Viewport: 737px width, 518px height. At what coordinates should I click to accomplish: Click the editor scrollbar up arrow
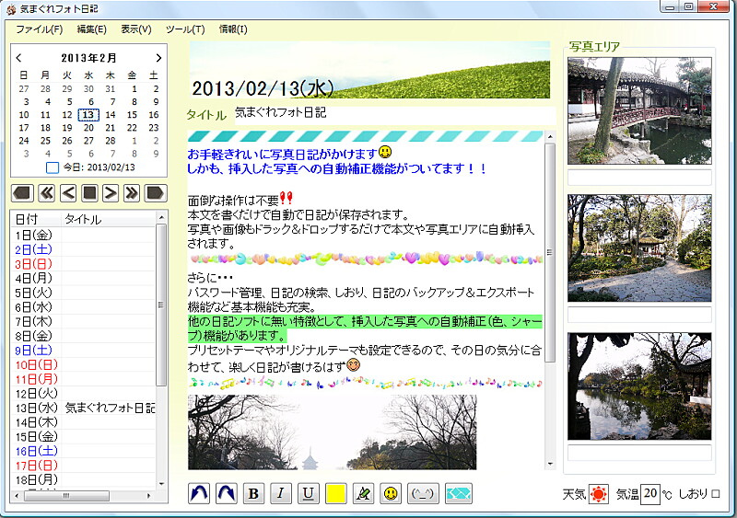(x=550, y=137)
